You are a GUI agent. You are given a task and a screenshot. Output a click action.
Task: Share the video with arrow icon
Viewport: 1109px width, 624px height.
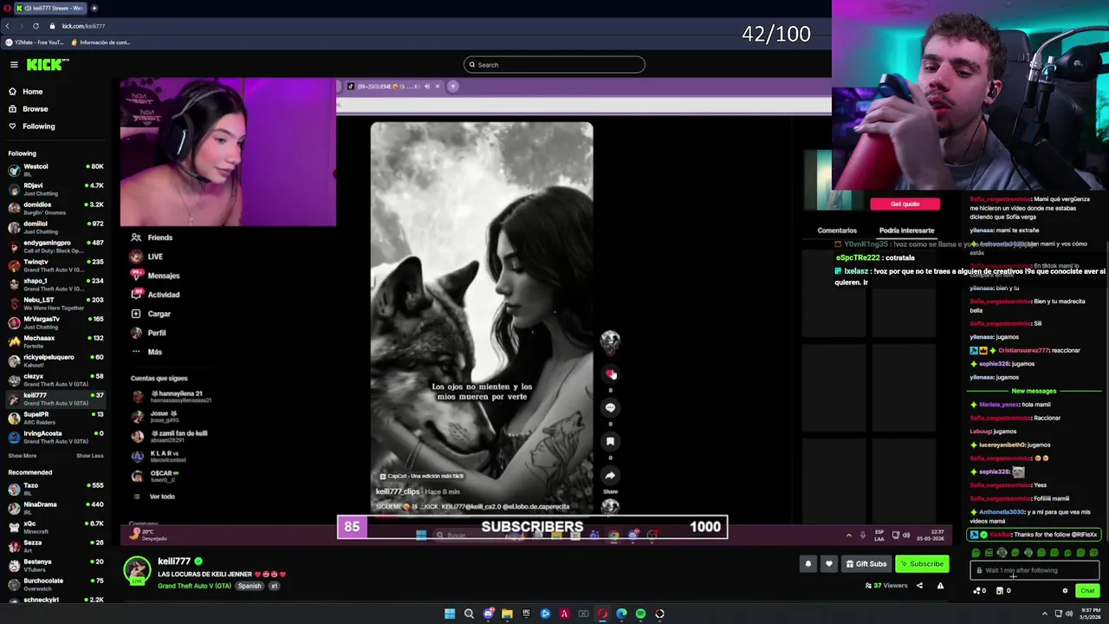tap(610, 475)
